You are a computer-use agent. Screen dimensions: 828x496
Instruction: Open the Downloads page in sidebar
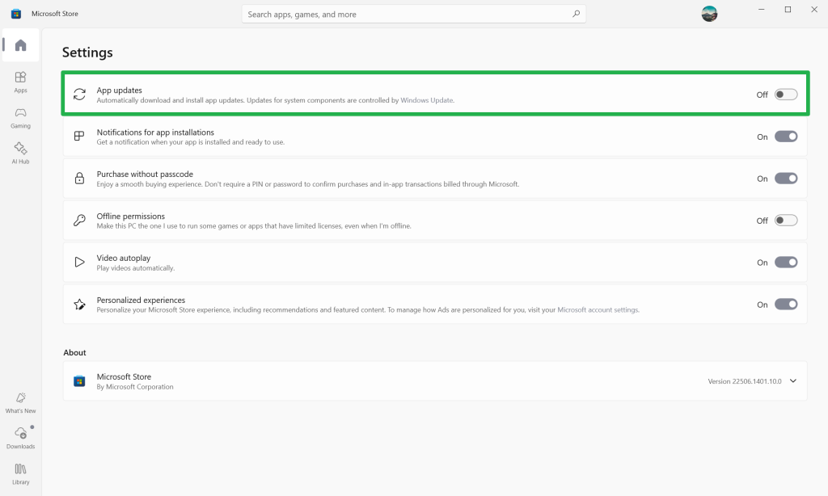pos(20,438)
